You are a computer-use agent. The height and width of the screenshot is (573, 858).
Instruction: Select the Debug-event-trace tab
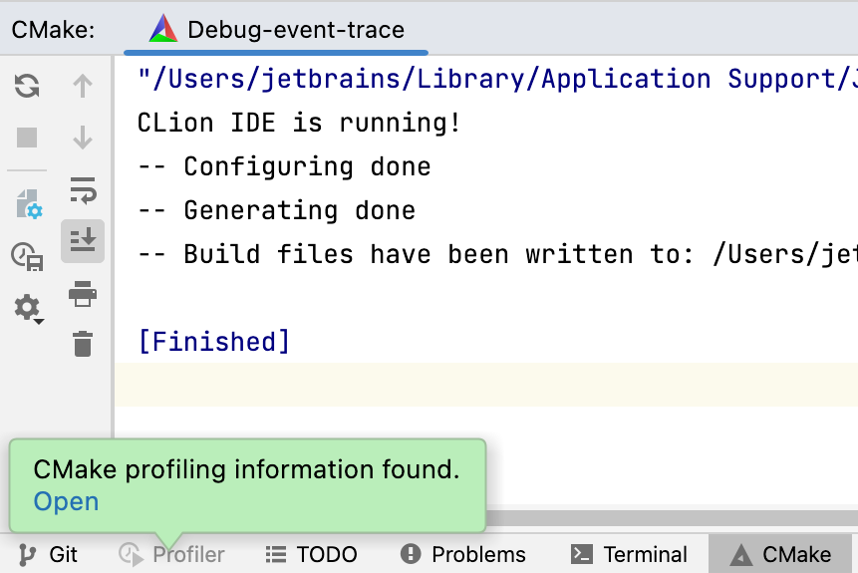277,30
